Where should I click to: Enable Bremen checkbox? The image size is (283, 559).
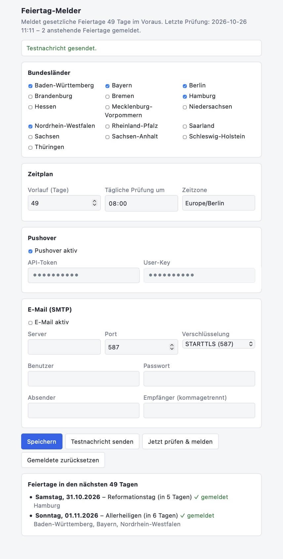(107, 97)
